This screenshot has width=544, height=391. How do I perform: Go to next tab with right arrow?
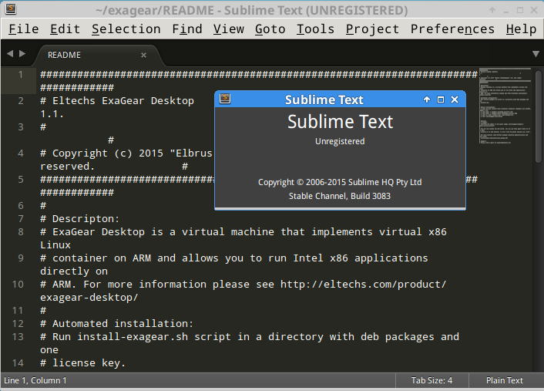tap(22, 54)
